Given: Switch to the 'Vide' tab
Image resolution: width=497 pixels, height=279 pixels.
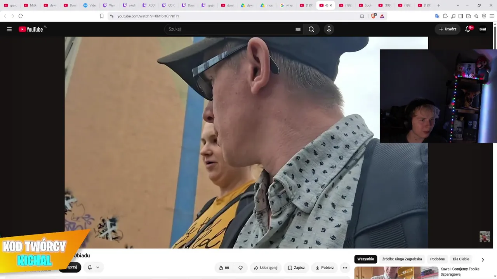Looking at the screenshot, I should (90, 5).
